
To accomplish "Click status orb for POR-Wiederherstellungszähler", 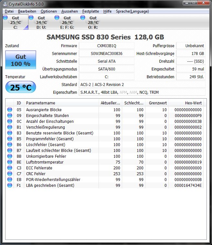I will point(10,179).
